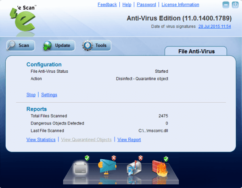Open View Statistics link
This screenshot has height=188, width=242.
click(x=41, y=139)
